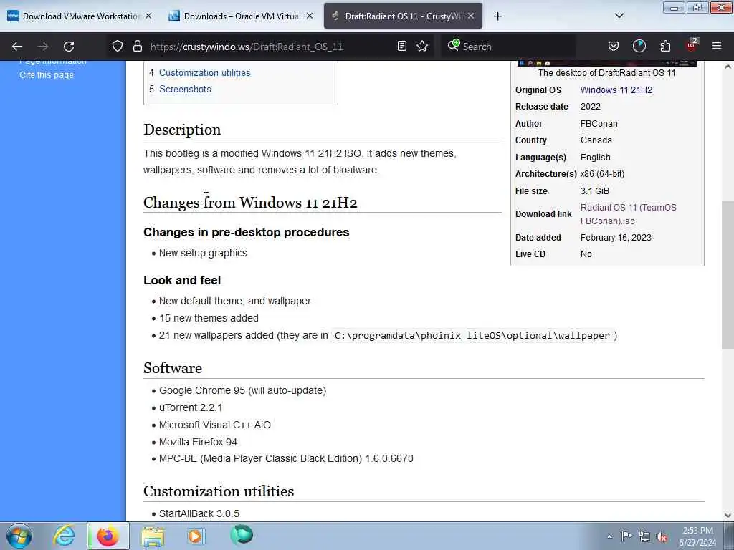
Task: Toggle reader view icon
Action: coord(401,46)
